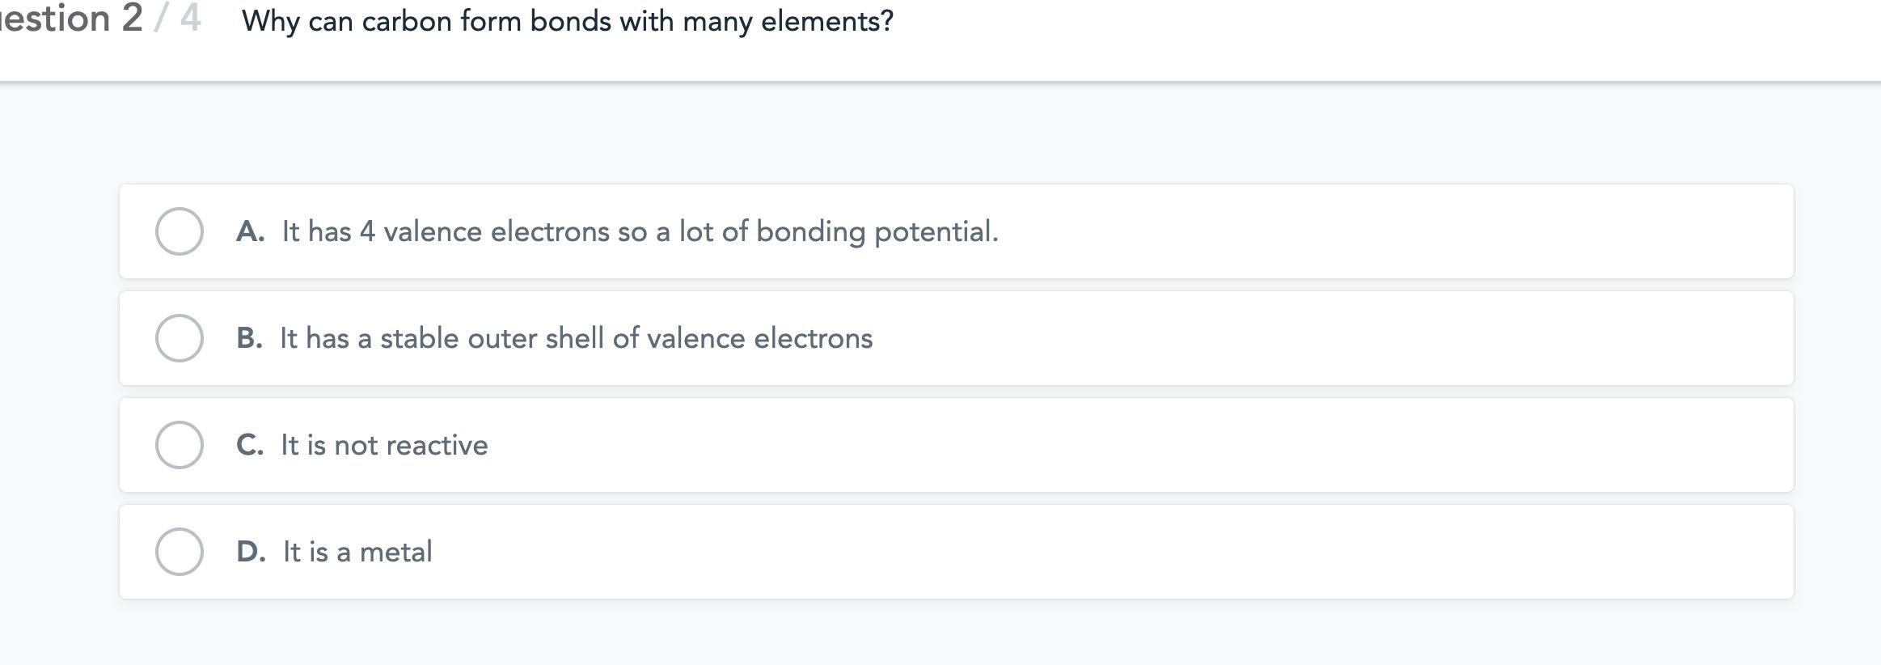
Task: Select radio button for answer A
Action: pos(179,231)
